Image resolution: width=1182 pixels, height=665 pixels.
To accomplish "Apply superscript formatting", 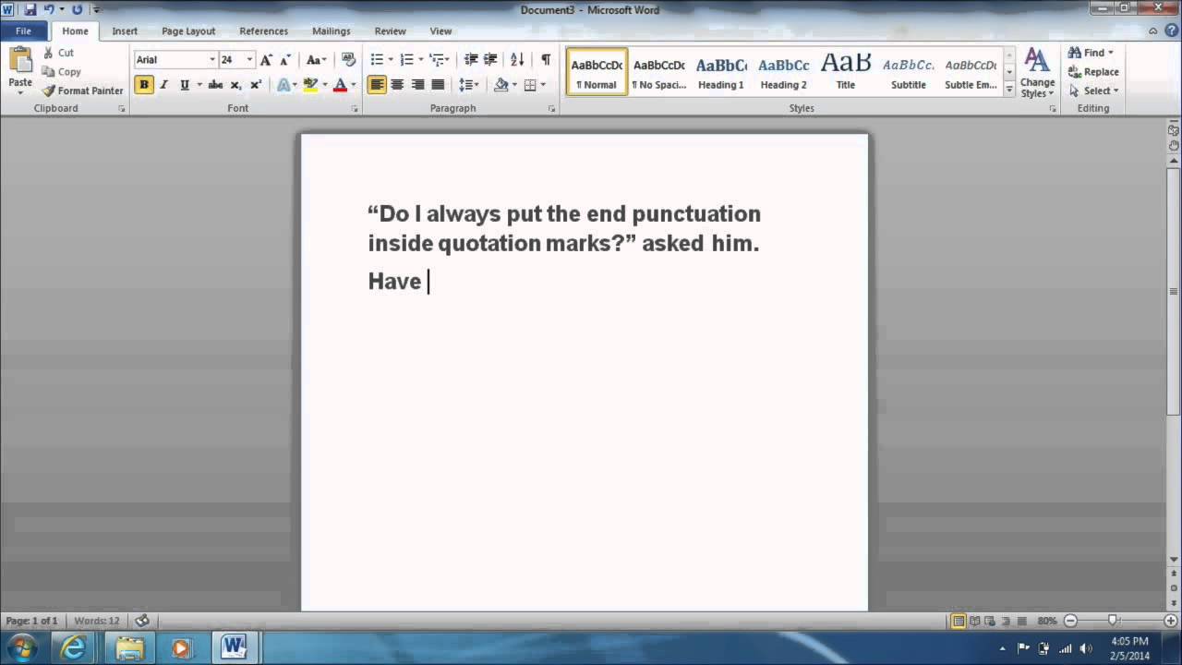I will [x=256, y=85].
